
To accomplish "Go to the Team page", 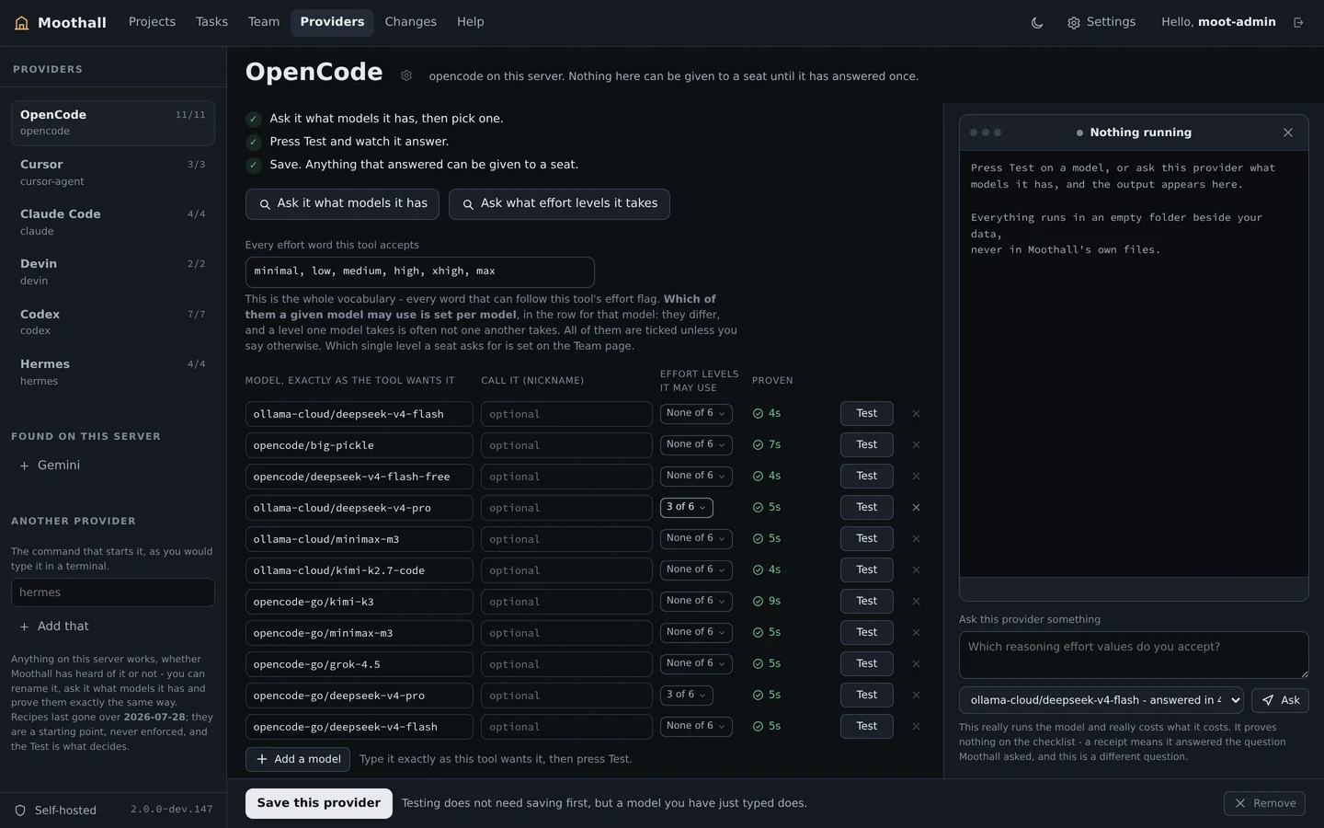I will pos(264,22).
